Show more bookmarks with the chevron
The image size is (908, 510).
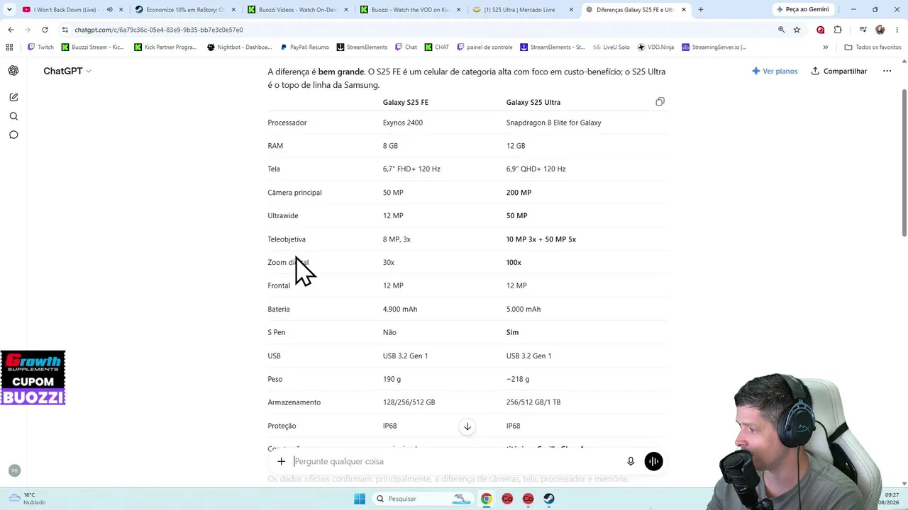(825, 47)
